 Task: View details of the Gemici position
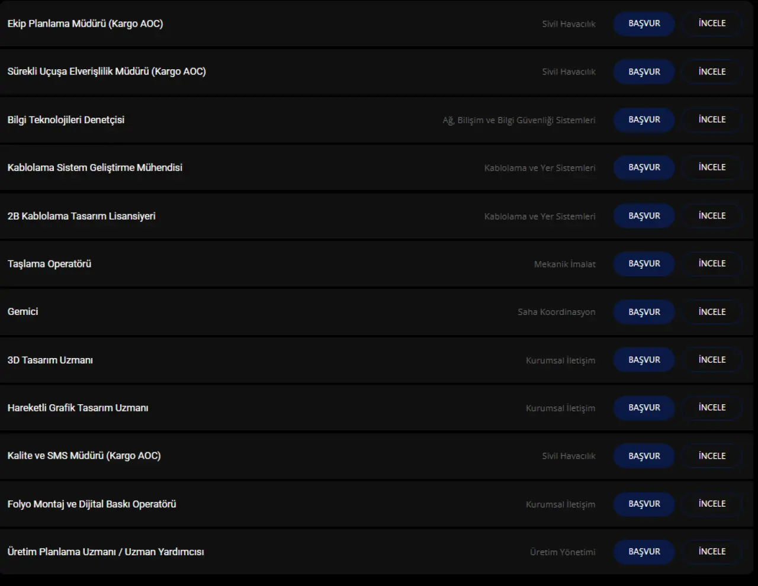(712, 312)
